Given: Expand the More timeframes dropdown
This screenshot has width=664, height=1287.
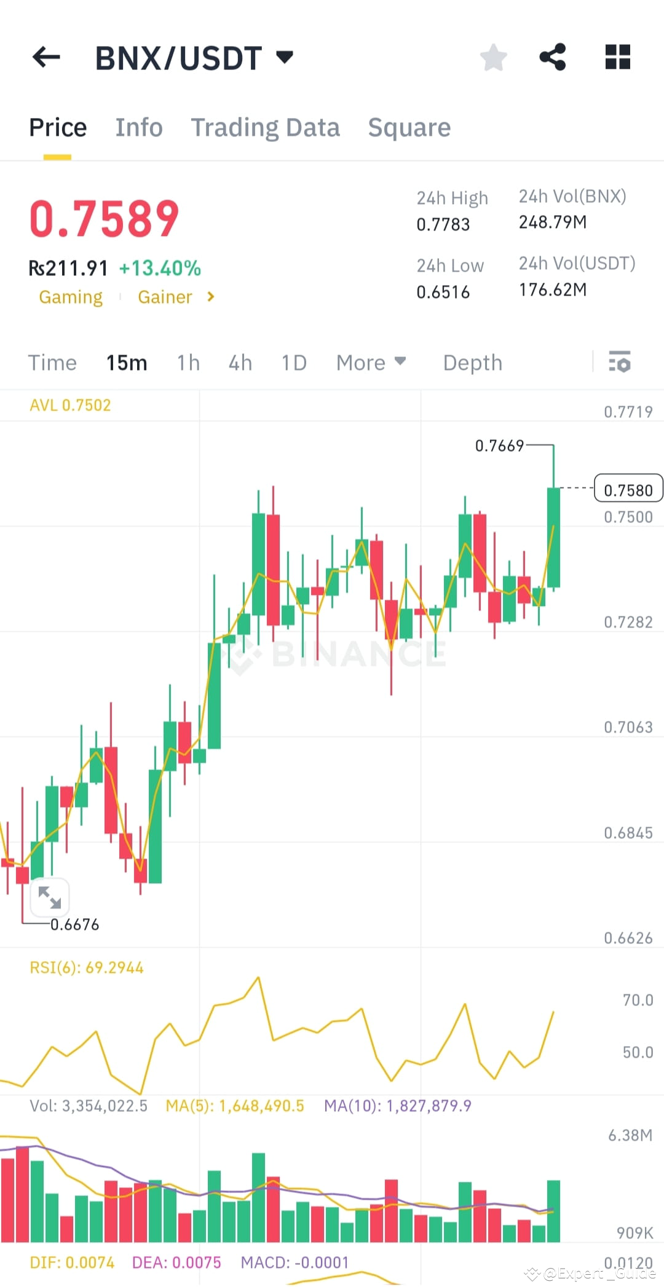Looking at the screenshot, I should pos(371,363).
